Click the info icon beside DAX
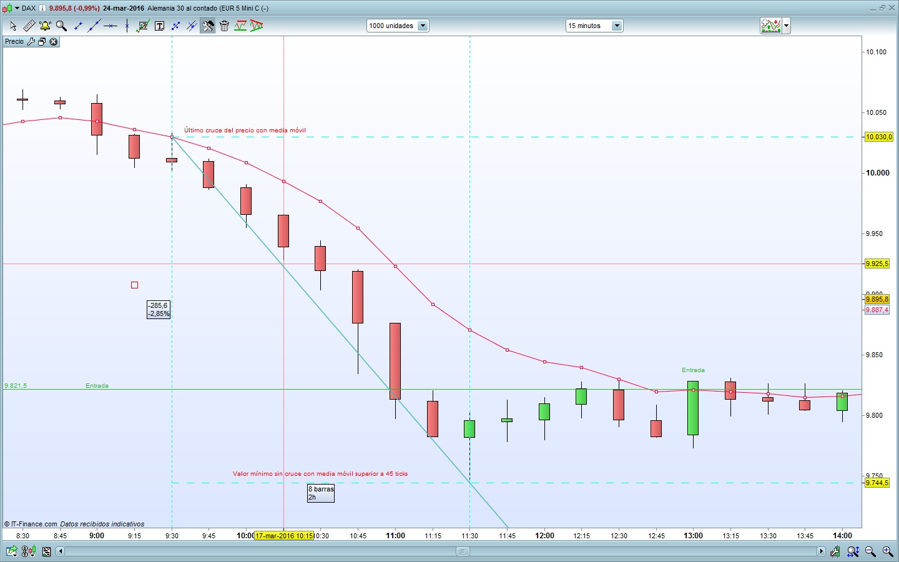 42,8
